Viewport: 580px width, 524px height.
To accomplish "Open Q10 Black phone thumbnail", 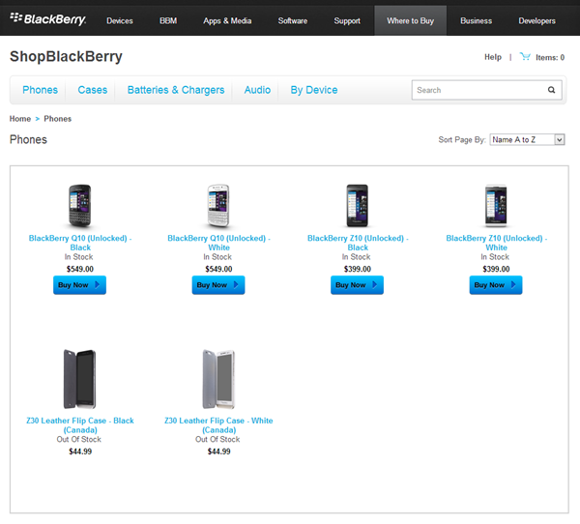I will (80, 206).
